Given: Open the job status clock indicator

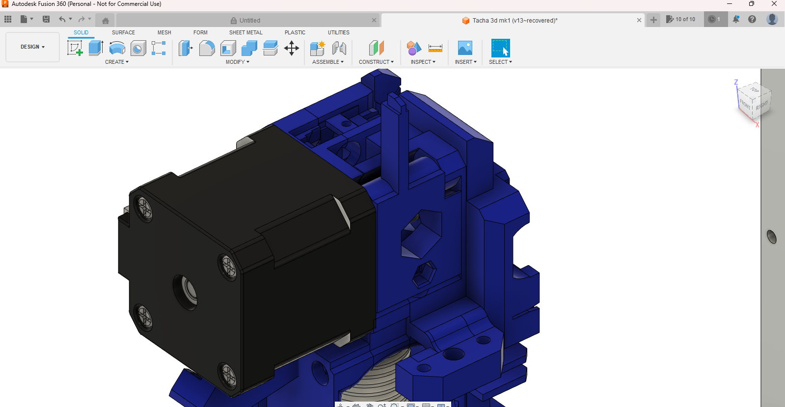Looking at the screenshot, I should coord(715,19).
